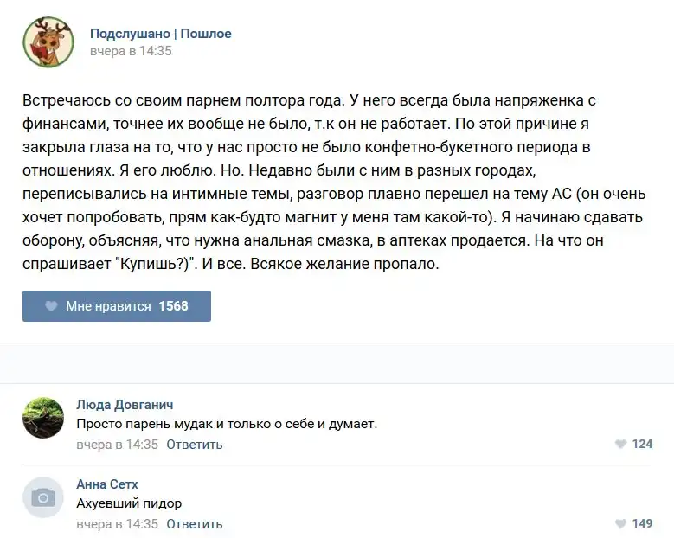Viewport: 674px width, 538px height.
Task: Open Люда Довганич's profile picture
Action: point(43,418)
